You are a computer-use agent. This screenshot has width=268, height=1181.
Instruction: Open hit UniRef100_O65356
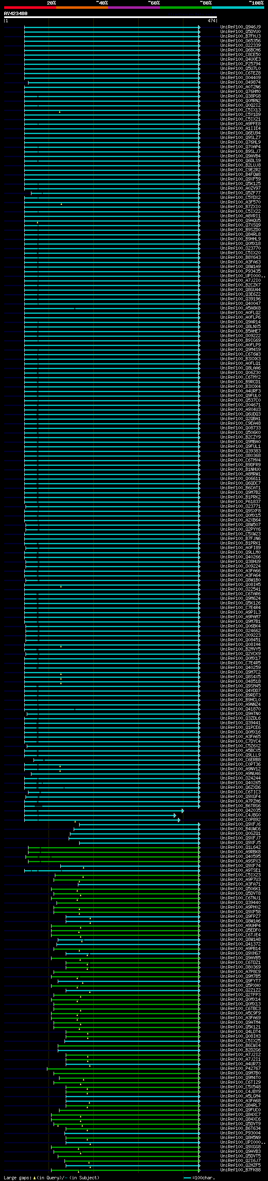[240, 41]
